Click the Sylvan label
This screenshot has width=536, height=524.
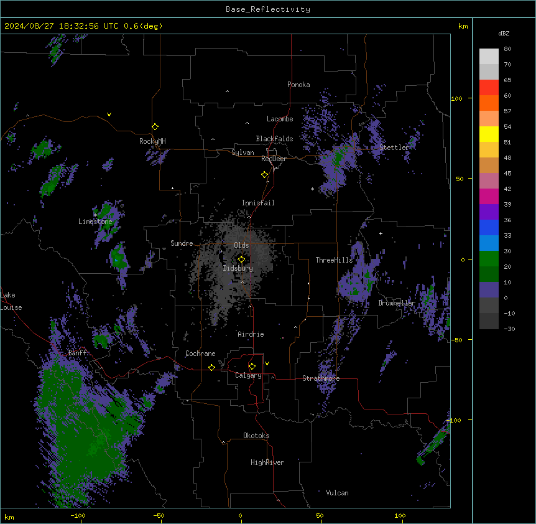click(x=243, y=152)
